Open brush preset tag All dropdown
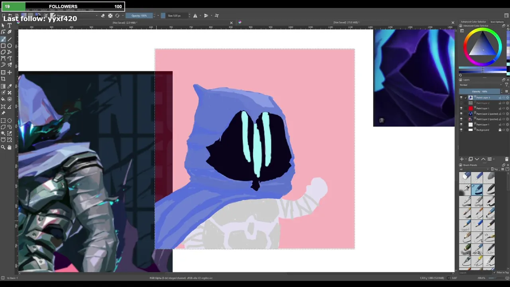This screenshot has height=287, width=510. tap(474, 169)
